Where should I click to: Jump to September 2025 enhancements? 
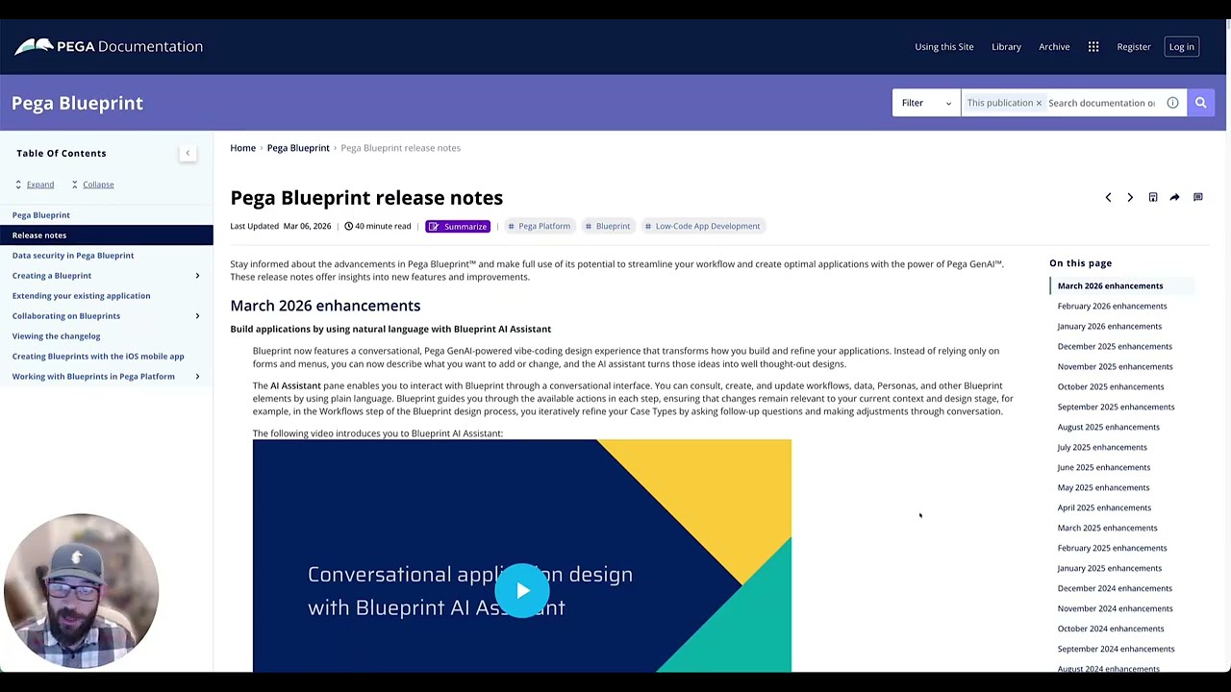click(x=1116, y=407)
